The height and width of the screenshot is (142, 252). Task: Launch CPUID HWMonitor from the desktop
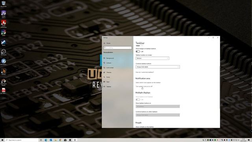[x=4, y=24]
